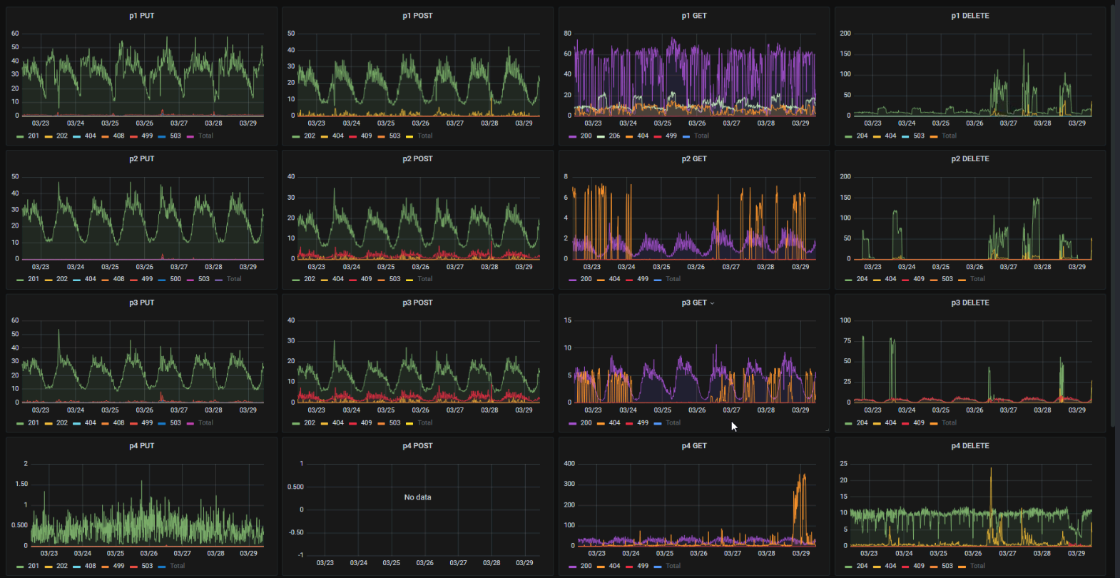Click the 408 color swatch in p4 PUT legend
Viewport: 1120px width, 578px height.
(x=76, y=567)
